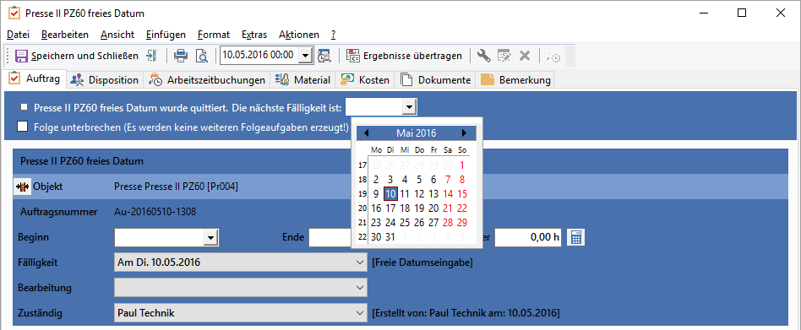Open the Einfügen menu
This screenshot has width=801, height=330.
point(166,35)
